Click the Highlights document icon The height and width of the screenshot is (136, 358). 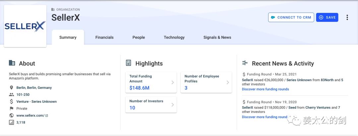tap(129, 63)
